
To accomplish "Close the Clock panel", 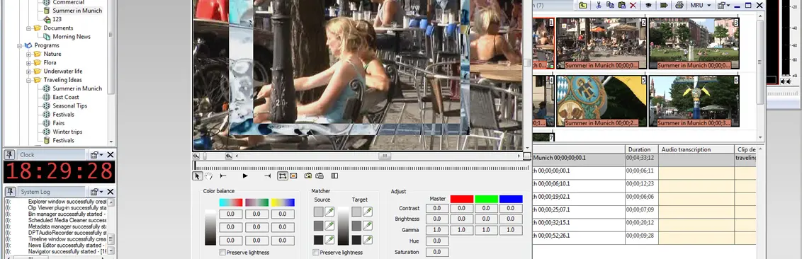I will click(110, 154).
